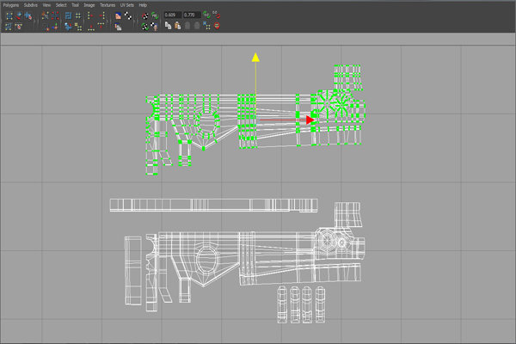Click checker icon with red arrow
Screen dimensions: 516x344
click(144, 15)
